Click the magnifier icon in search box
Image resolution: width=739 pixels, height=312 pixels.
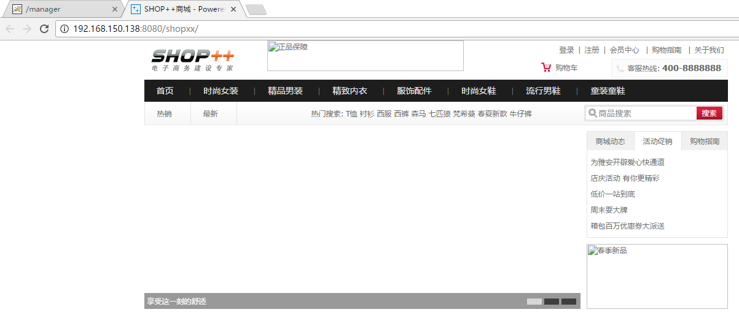(593, 113)
